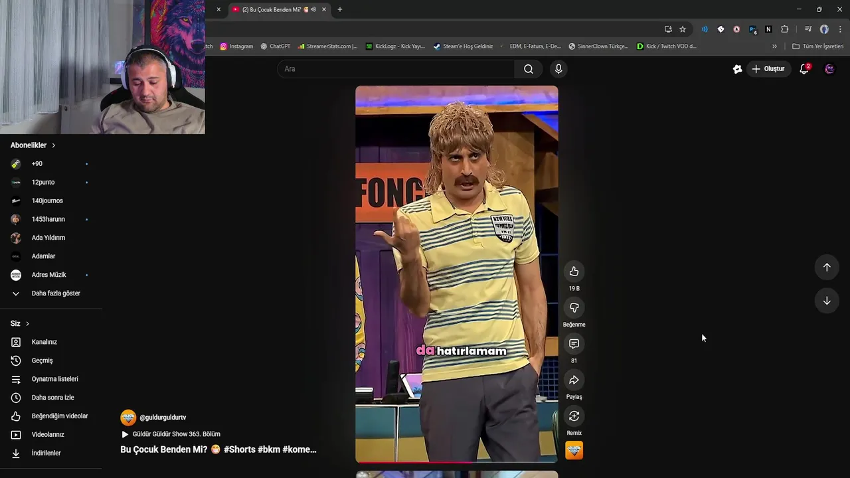Open the Steam'e Hoş Geldiniz bookmark
The width and height of the screenshot is (850, 478).
[x=464, y=46]
